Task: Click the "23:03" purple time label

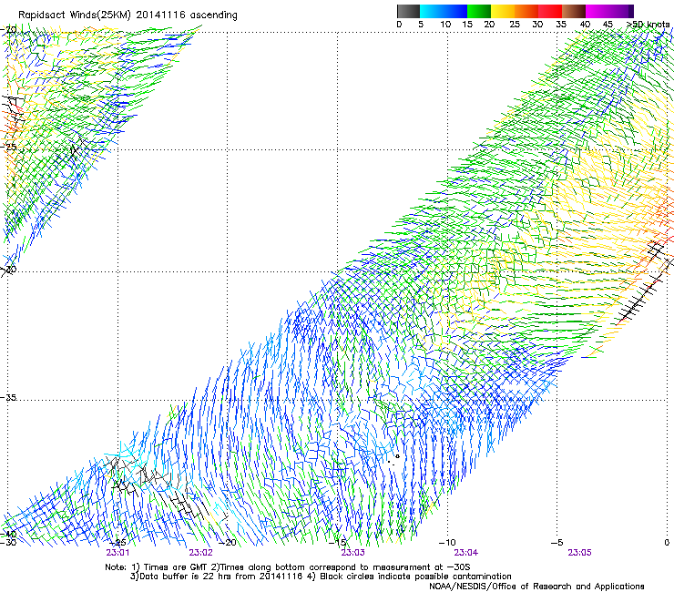Action: [x=352, y=553]
